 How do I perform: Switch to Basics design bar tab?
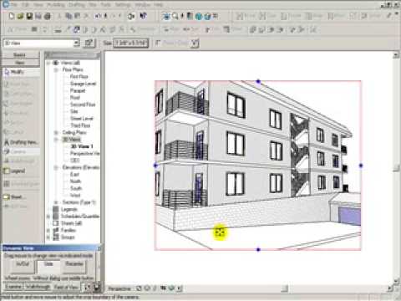coord(20,55)
